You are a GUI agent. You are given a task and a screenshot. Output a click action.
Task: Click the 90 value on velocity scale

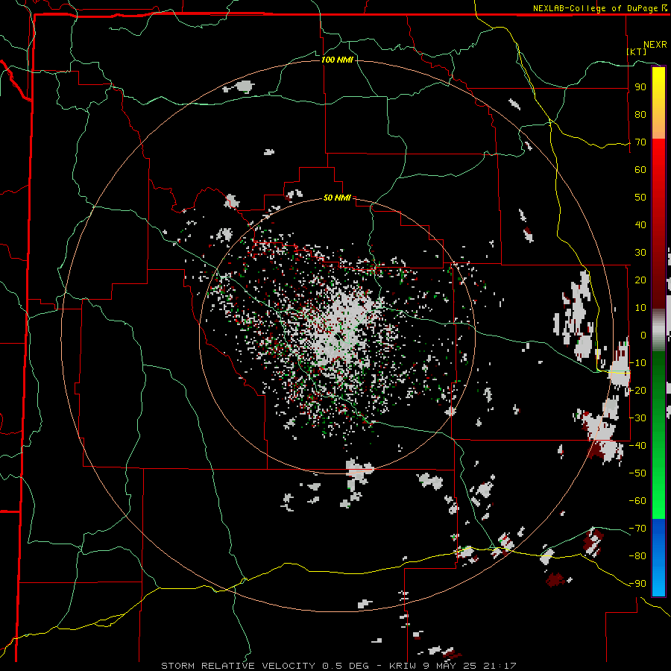[640, 87]
